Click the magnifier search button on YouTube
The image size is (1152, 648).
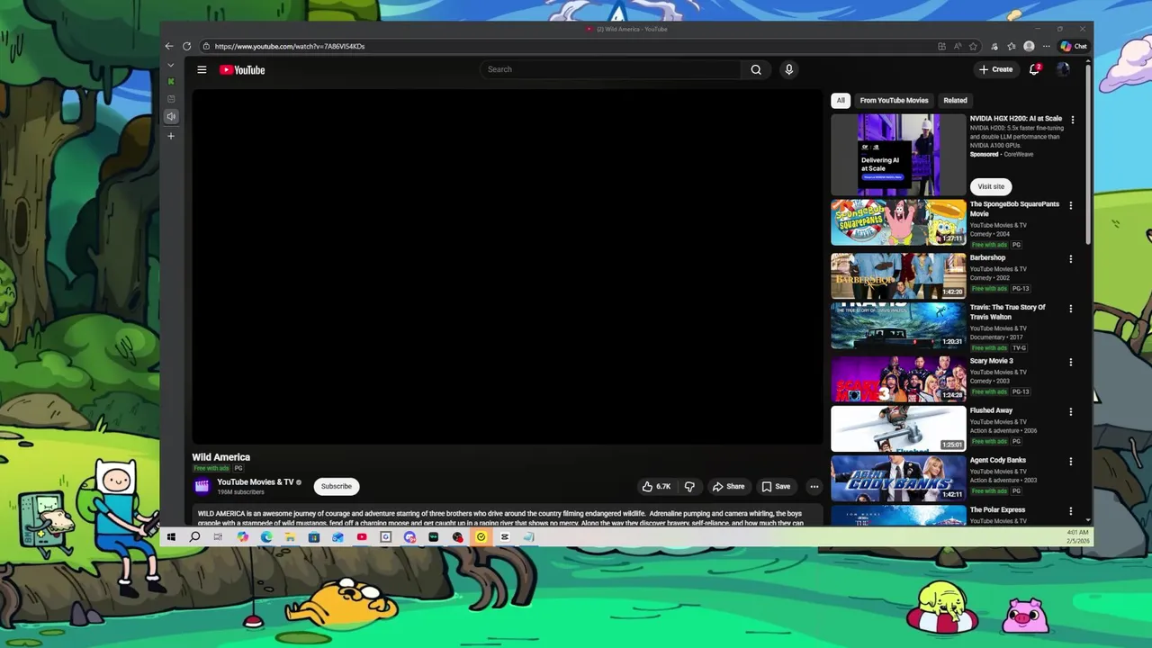[756, 69]
